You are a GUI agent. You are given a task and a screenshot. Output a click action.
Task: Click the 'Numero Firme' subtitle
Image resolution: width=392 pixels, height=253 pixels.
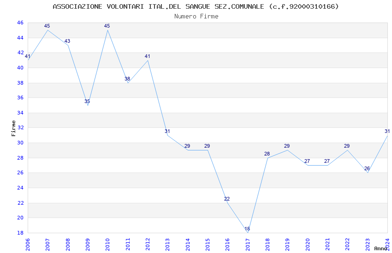196,17
